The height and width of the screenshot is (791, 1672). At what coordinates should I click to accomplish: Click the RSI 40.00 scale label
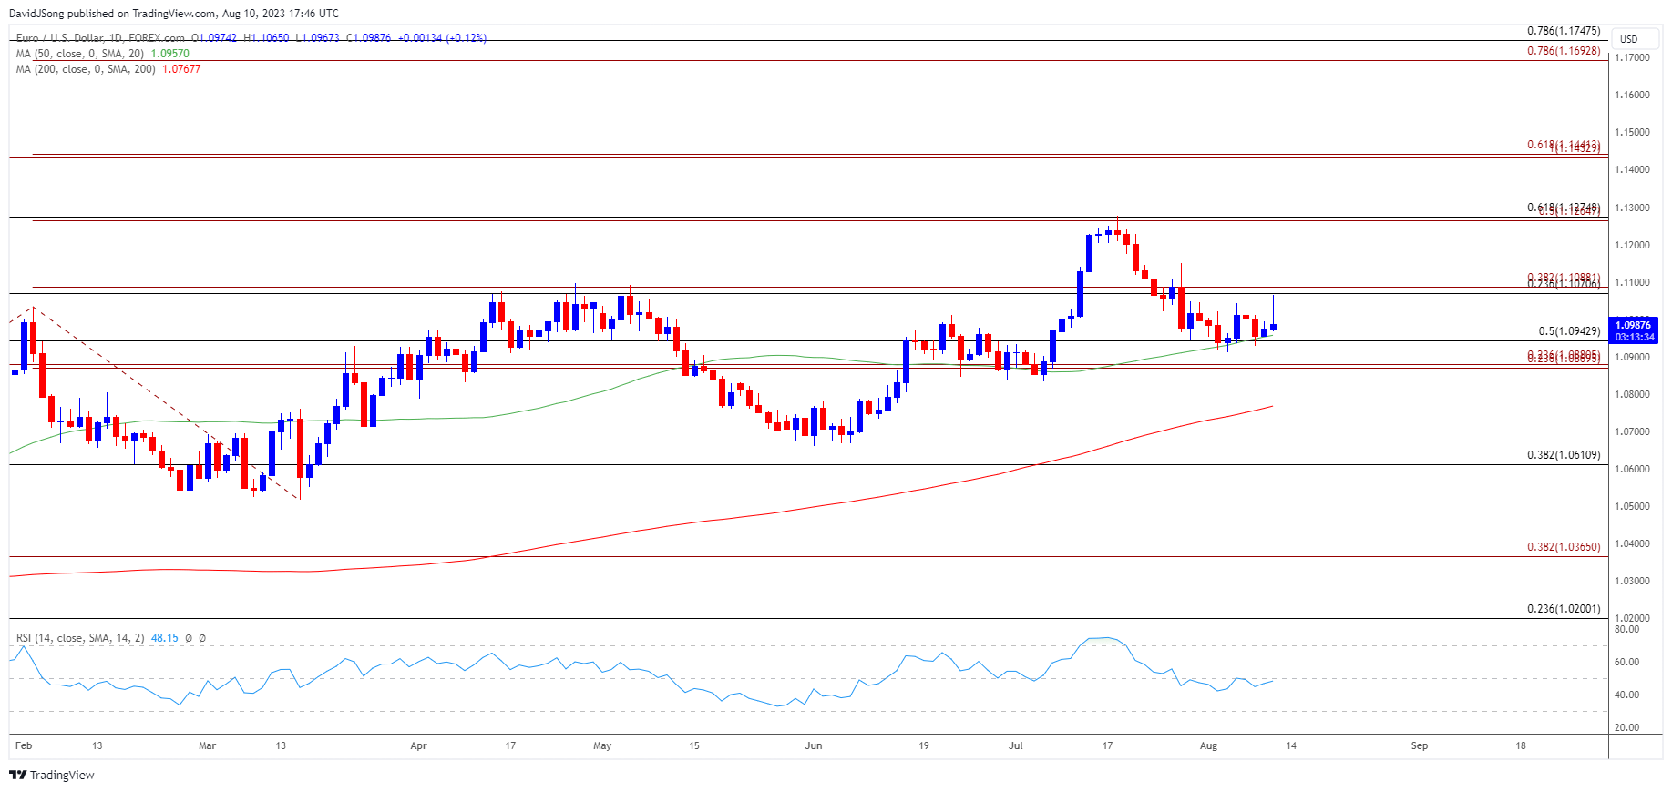point(1626,695)
